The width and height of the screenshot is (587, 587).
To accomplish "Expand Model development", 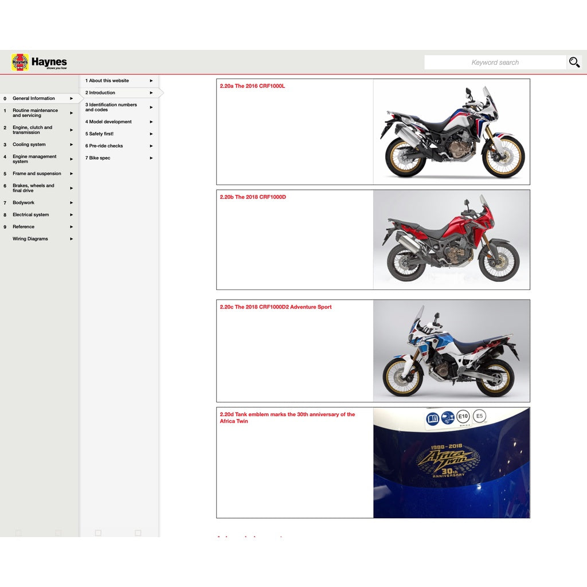I will pos(151,122).
